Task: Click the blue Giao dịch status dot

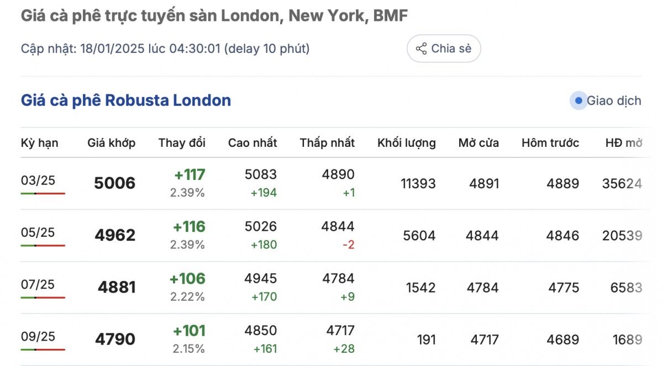Action: [x=578, y=101]
